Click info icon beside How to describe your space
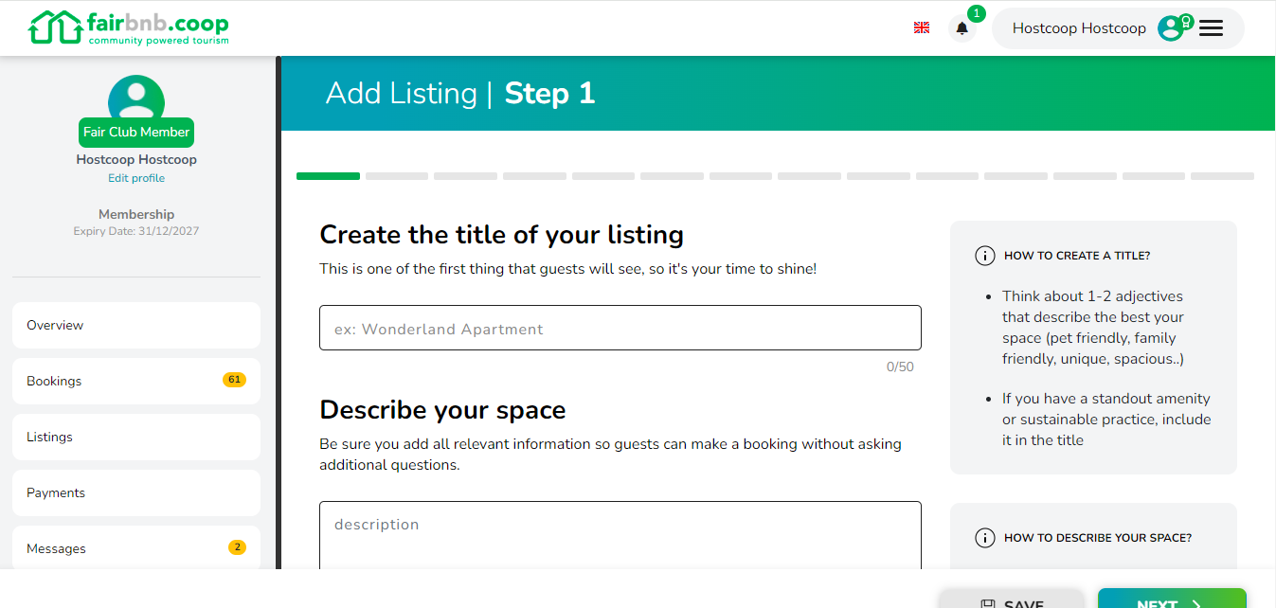Screen dimensions: 1276x608 pyautogui.click(x=984, y=538)
